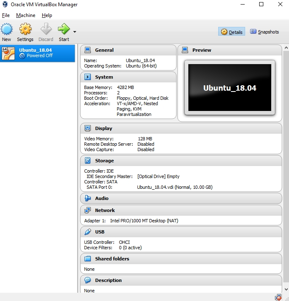Click the Network section icon
Image resolution: width=289 pixels, height=301 pixels.
(87, 210)
